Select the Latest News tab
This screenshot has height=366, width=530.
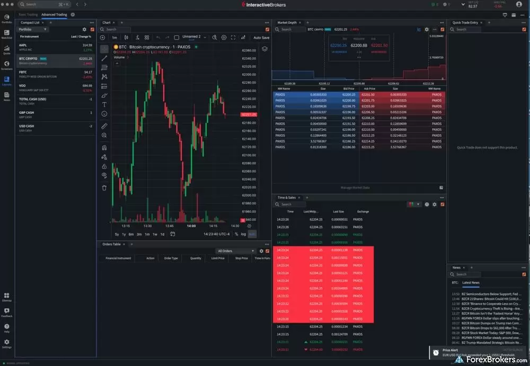[471, 282]
